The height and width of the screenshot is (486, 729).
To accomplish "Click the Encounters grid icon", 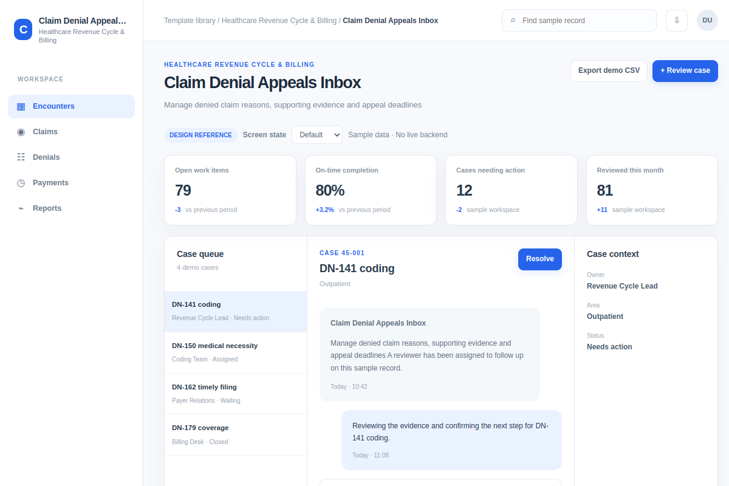I will 21,106.
